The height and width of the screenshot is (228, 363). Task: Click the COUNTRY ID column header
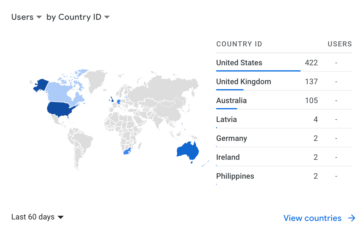[239, 44]
